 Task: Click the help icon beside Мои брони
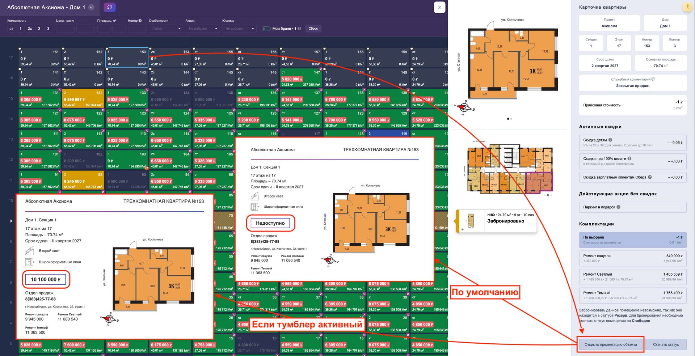coord(299,29)
